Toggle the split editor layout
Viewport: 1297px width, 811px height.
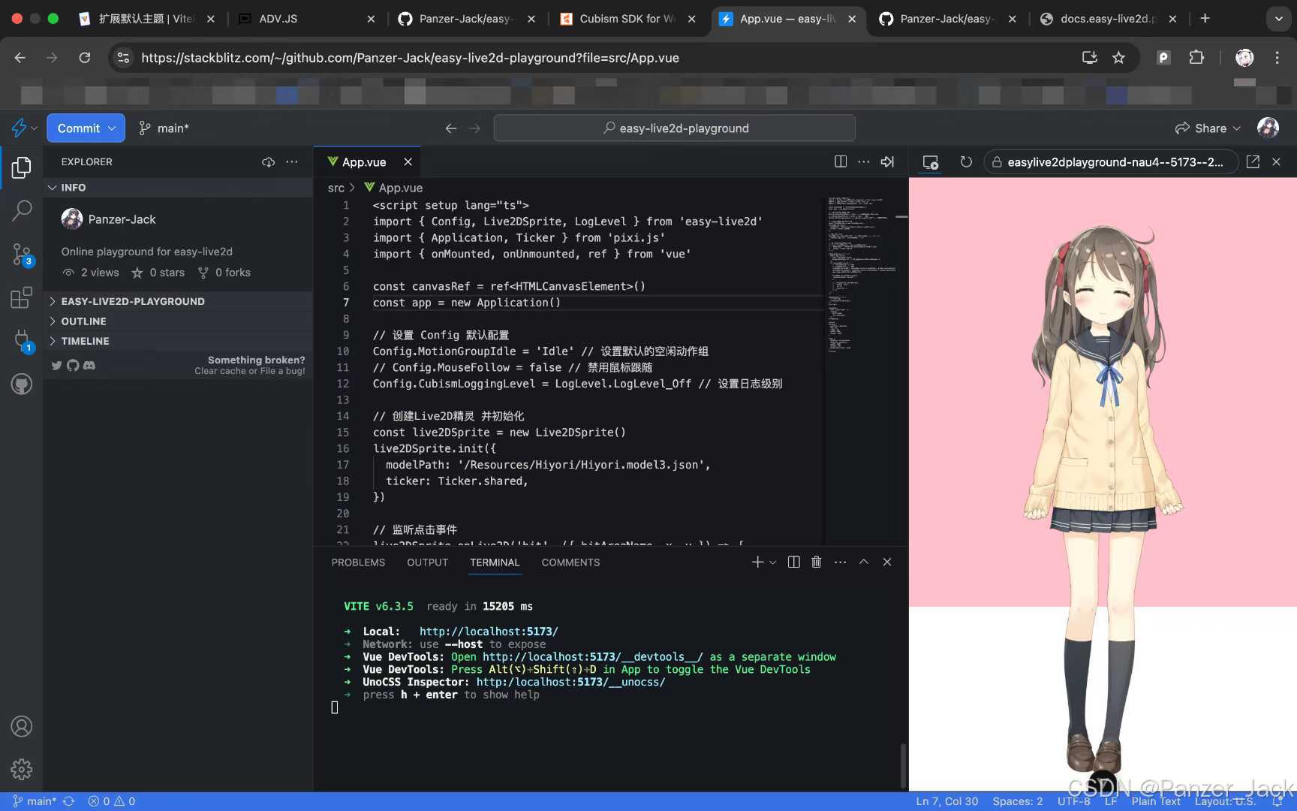840,161
